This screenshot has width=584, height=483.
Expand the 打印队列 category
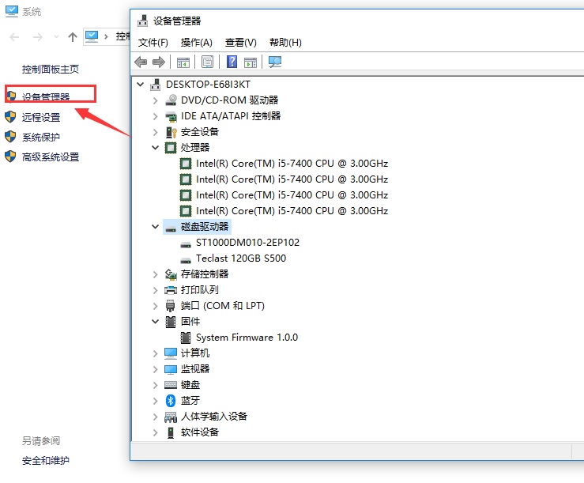(x=156, y=290)
